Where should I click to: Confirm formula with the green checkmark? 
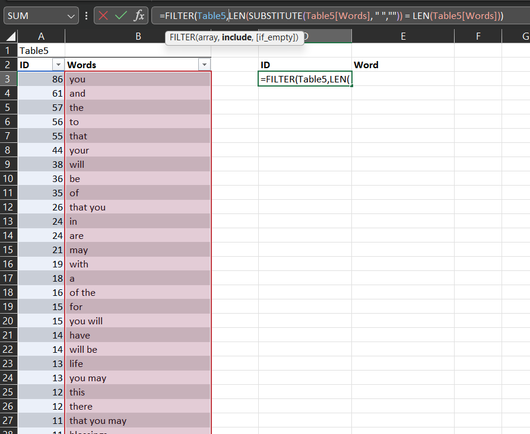click(x=121, y=15)
